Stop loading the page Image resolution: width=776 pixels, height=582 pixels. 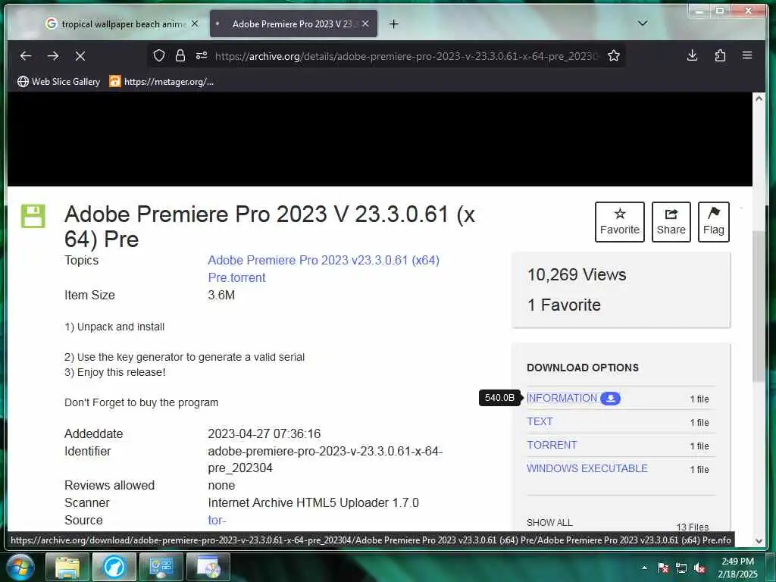click(80, 56)
